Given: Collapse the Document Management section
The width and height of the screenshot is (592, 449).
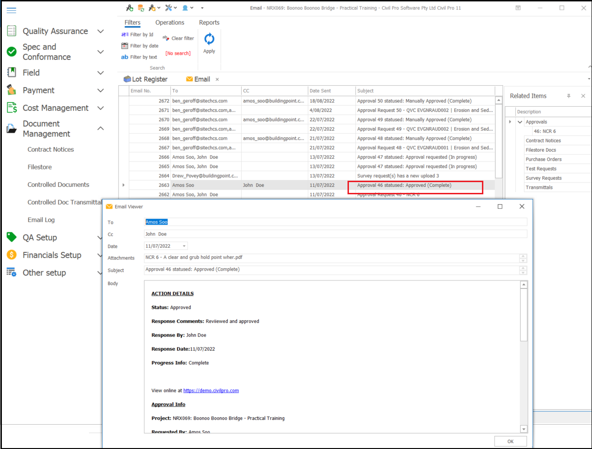Looking at the screenshot, I should 100,128.
